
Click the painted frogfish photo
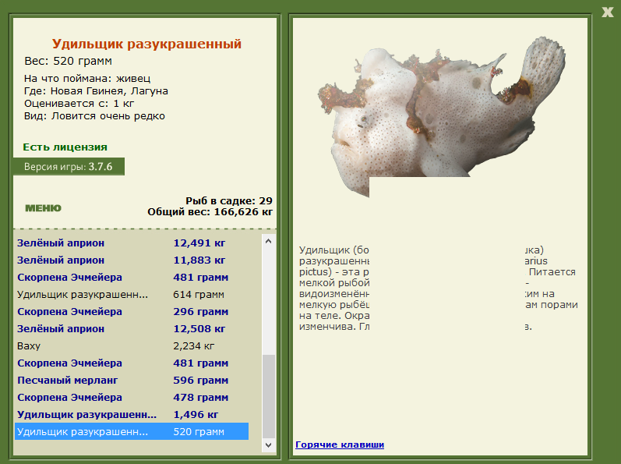(442, 117)
